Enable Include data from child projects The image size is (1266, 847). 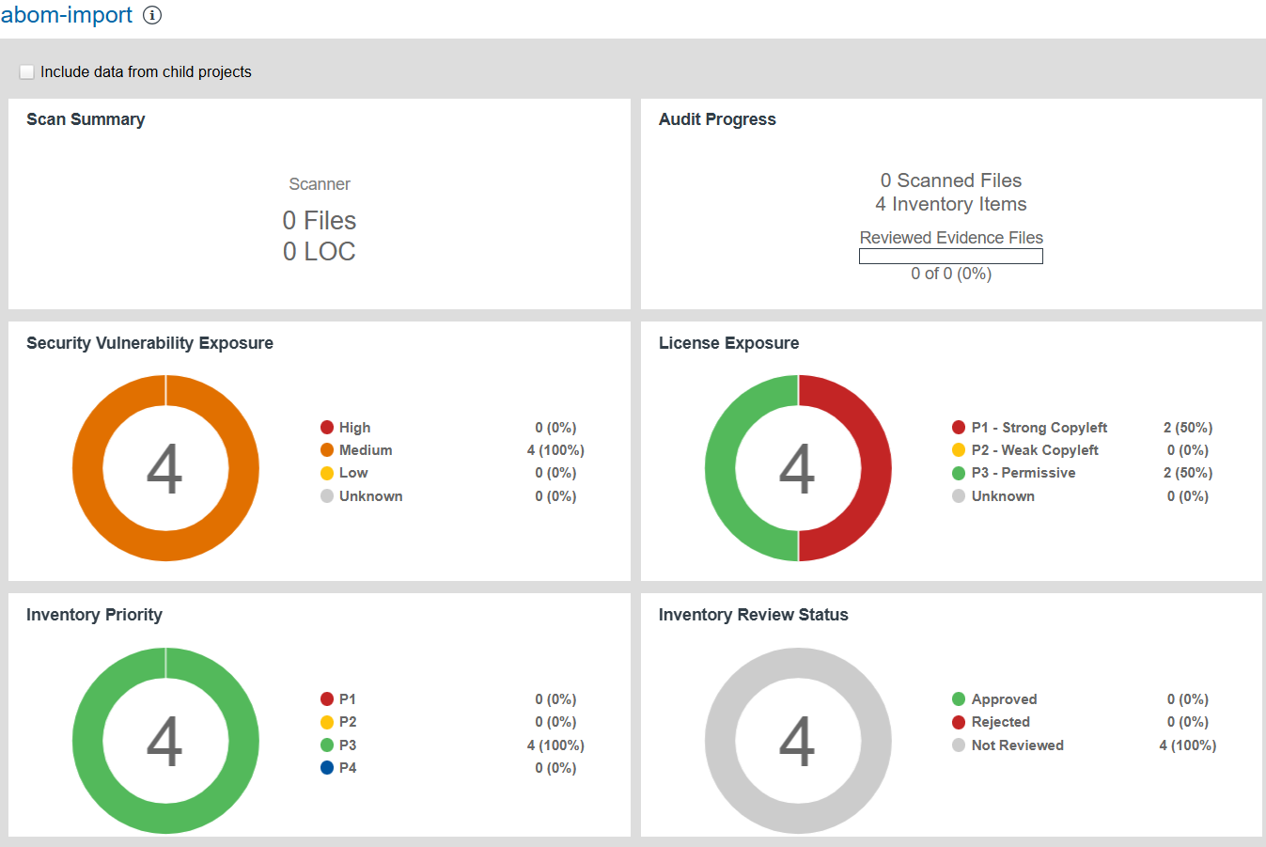tap(27, 72)
